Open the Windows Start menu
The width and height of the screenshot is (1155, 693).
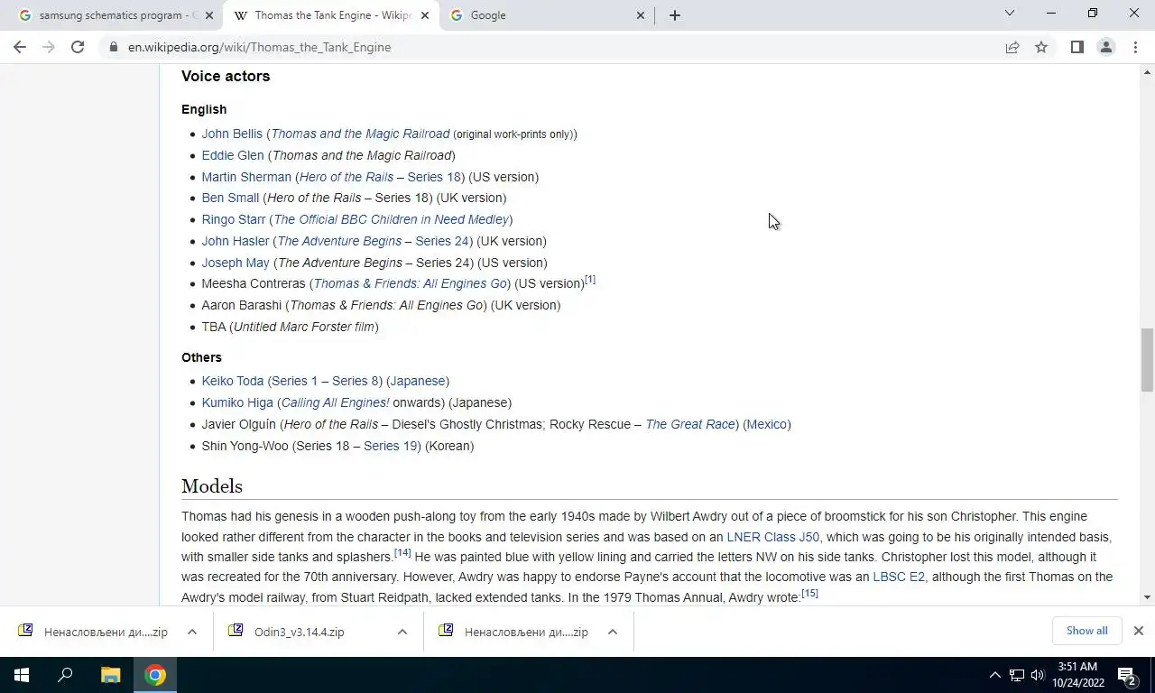tap(22, 675)
